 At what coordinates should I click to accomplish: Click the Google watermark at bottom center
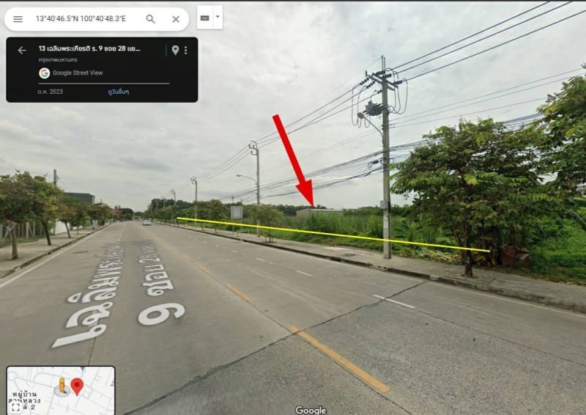point(311,410)
